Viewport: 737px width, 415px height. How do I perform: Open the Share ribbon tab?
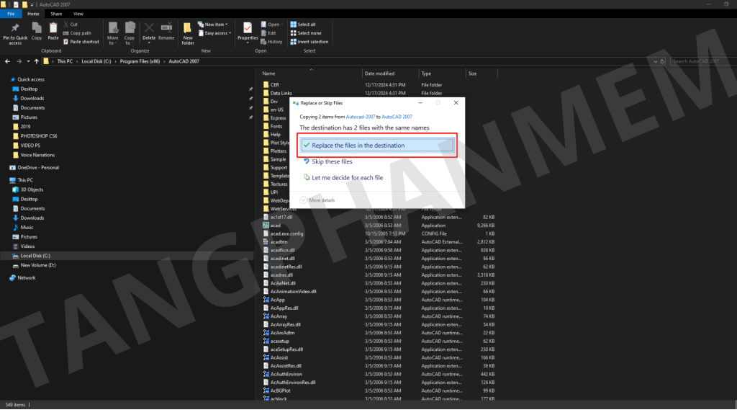click(x=56, y=14)
